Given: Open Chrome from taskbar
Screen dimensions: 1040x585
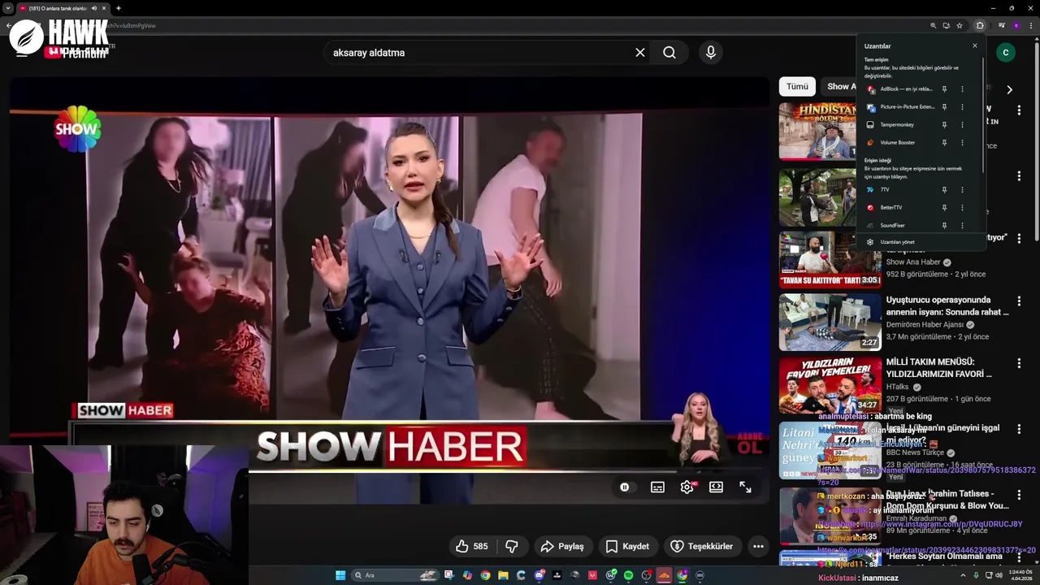Looking at the screenshot, I should pyautogui.click(x=485, y=575).
